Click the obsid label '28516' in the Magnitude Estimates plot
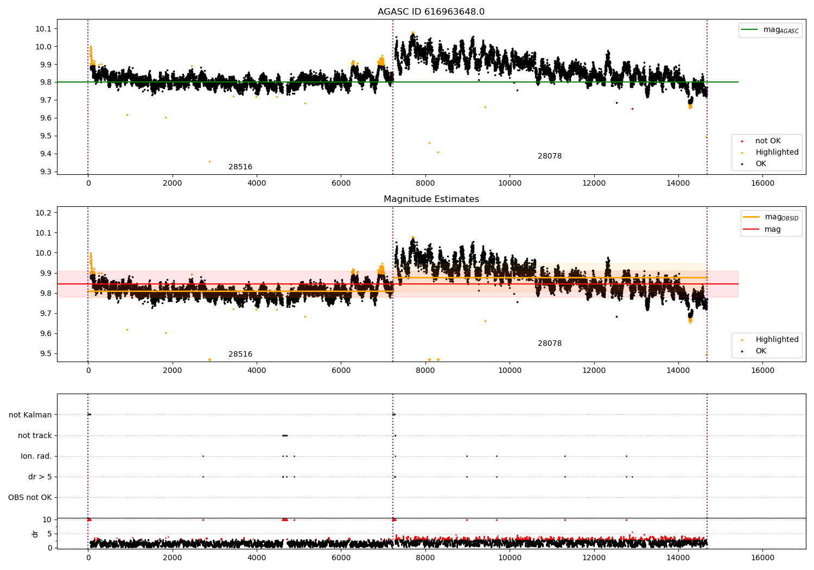814x570 pixels. click(240, 354)
